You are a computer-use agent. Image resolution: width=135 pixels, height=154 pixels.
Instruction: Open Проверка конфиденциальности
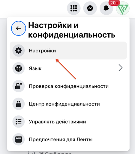tap(68, 86)
